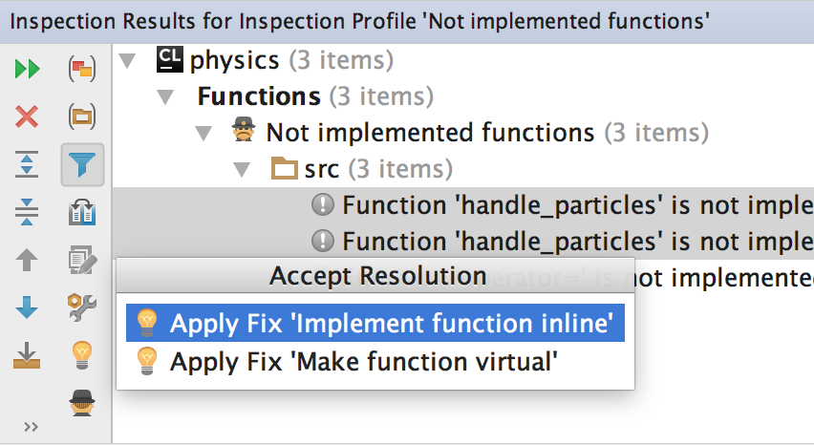Click the Expand All icon
The height and width of the screenshot is (445, 814).
28,165
